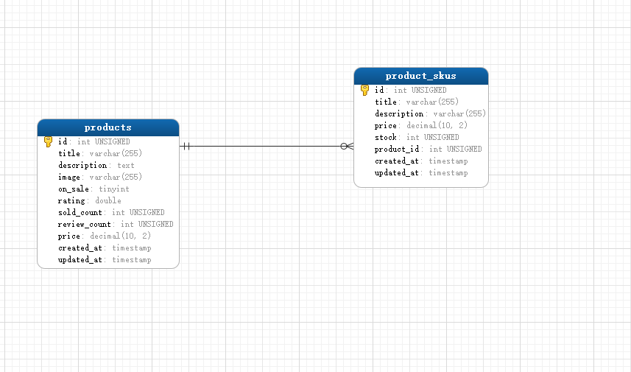Viewport: 631px width, 372px height.
Task: Click the one-side marker near products table
Action: pyautogui.click(x=186, y=147)
